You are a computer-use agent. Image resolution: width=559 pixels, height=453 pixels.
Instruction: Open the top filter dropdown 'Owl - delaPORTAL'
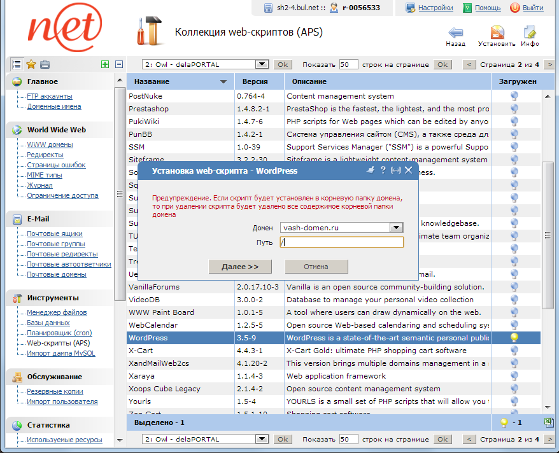262,64
